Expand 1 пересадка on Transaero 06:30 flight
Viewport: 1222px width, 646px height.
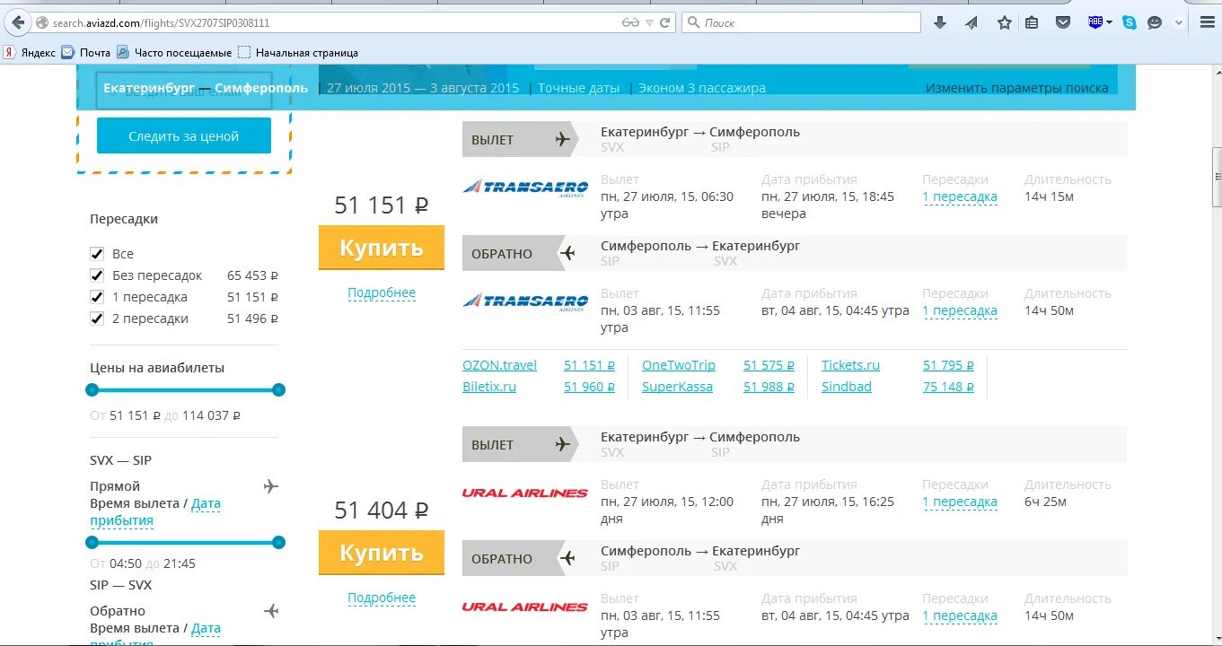tap(960, 196)
